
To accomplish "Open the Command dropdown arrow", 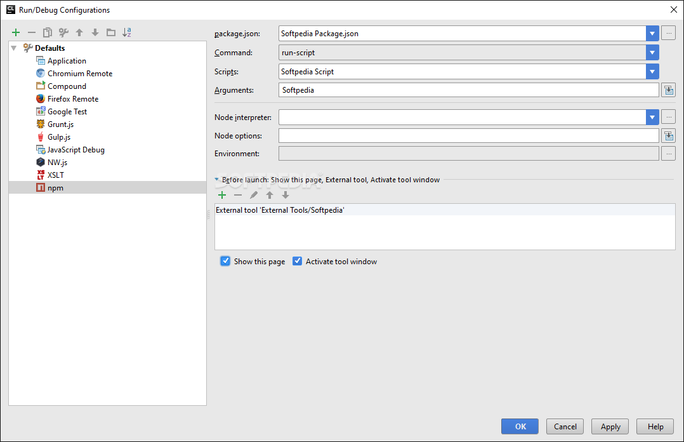I will (x=652, y=53).
